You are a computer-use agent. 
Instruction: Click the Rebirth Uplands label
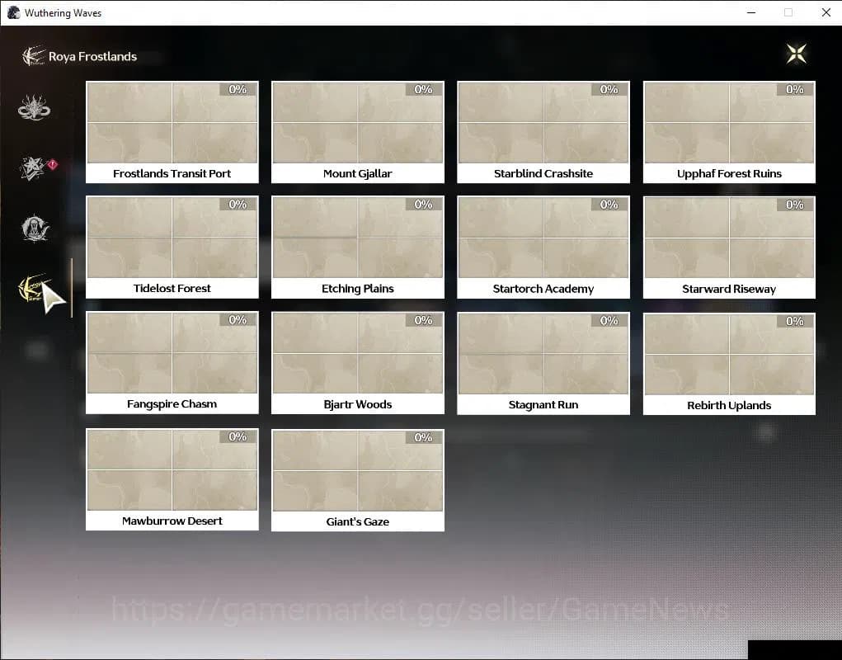728,405
